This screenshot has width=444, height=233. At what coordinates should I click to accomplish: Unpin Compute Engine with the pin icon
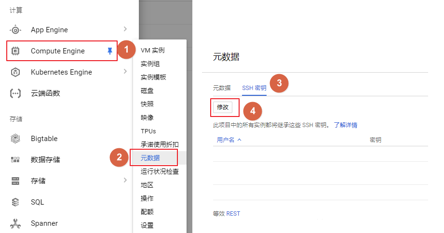(x=110, y=51)
